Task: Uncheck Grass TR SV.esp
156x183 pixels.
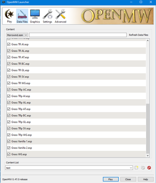Action: [9, 77]
